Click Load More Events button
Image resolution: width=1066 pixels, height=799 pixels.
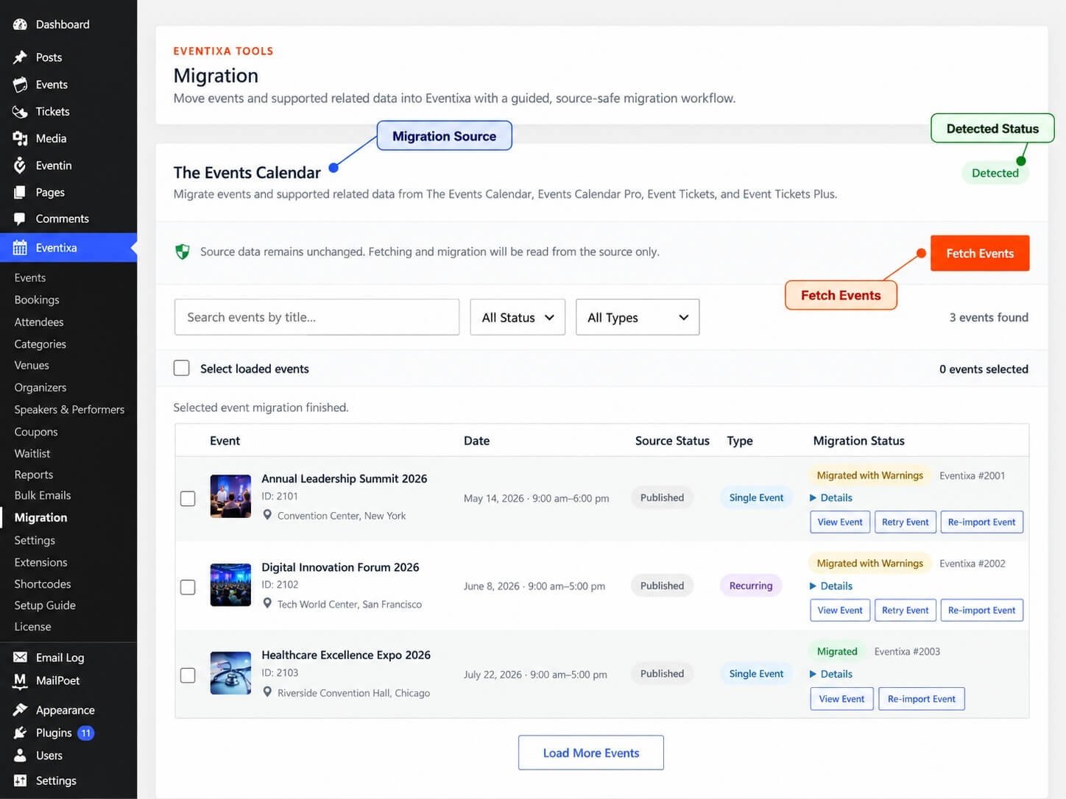591,753
